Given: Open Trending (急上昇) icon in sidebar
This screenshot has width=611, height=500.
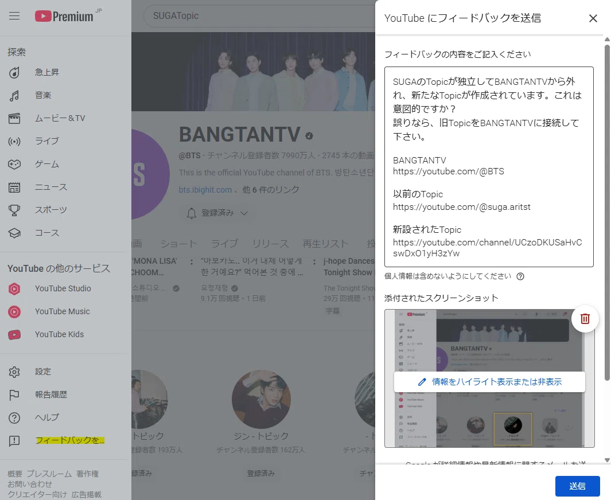Looking at the screenshot, I should [x=14, y=72].
